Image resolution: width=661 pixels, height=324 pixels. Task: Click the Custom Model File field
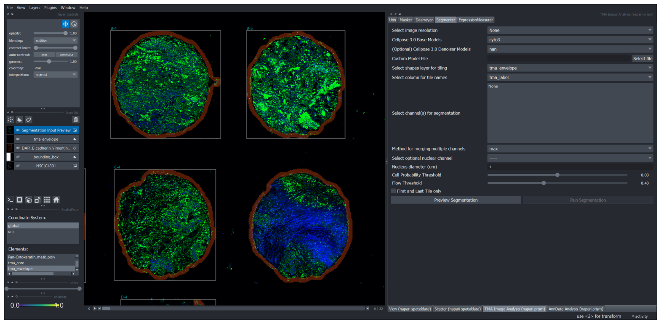pos(559,59)
